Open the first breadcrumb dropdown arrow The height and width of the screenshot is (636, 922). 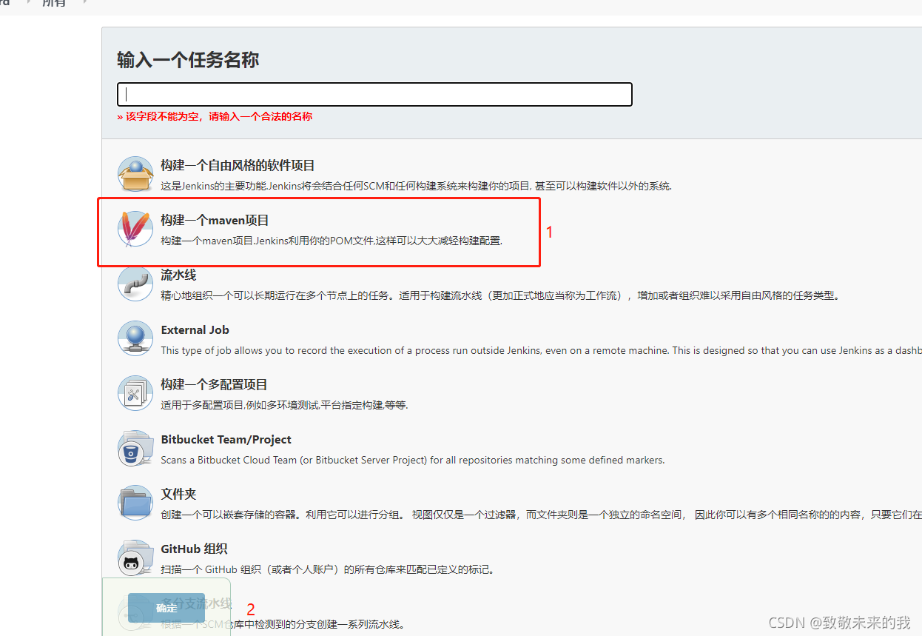point(30,4)
